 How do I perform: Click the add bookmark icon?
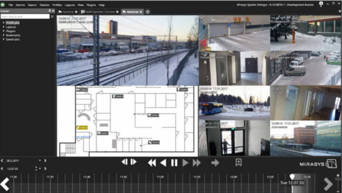tap(239, 162)
